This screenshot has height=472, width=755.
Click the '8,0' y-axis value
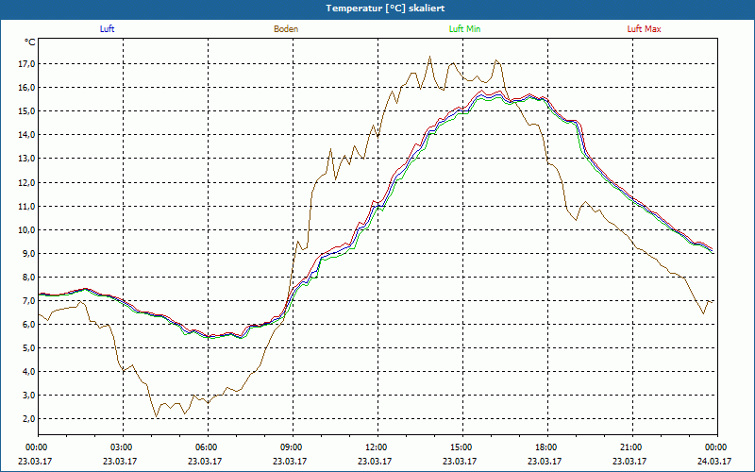coord(29,277)
